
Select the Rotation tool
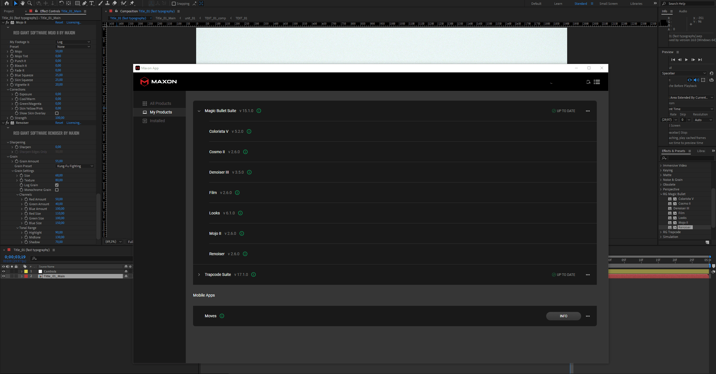62,3
